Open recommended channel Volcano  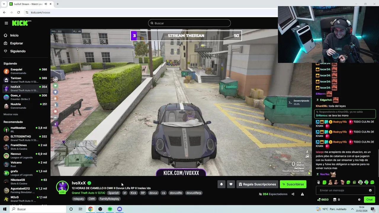click(x=25, y=164)
